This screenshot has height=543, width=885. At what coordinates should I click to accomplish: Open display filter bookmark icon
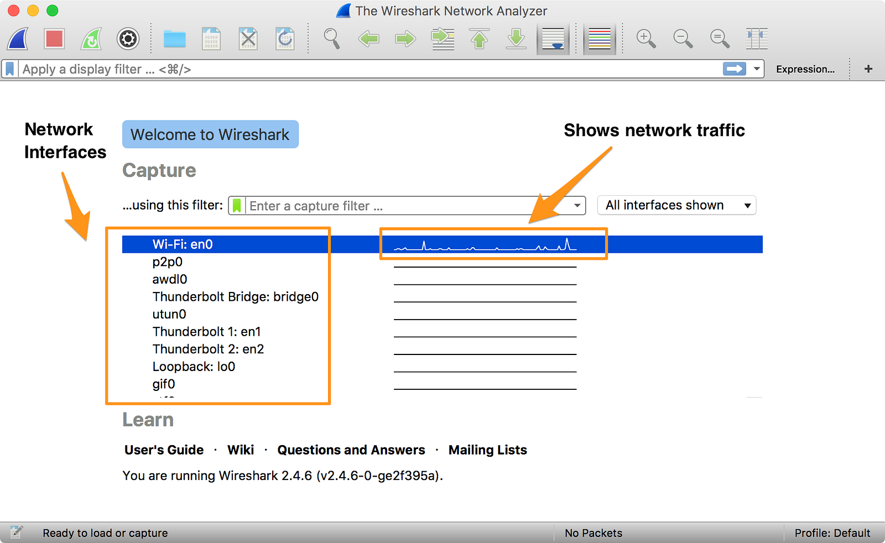tap(10, 69)
